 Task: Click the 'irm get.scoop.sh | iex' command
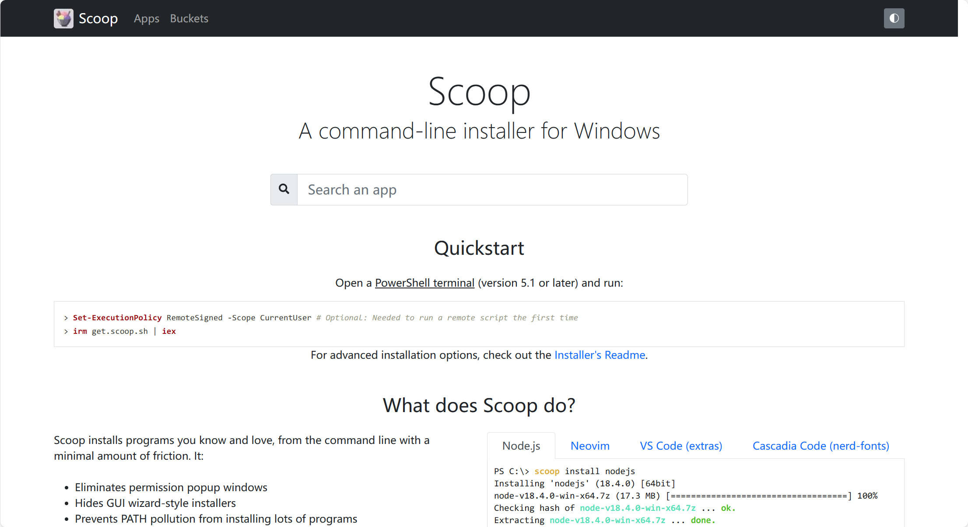(124, 331)
